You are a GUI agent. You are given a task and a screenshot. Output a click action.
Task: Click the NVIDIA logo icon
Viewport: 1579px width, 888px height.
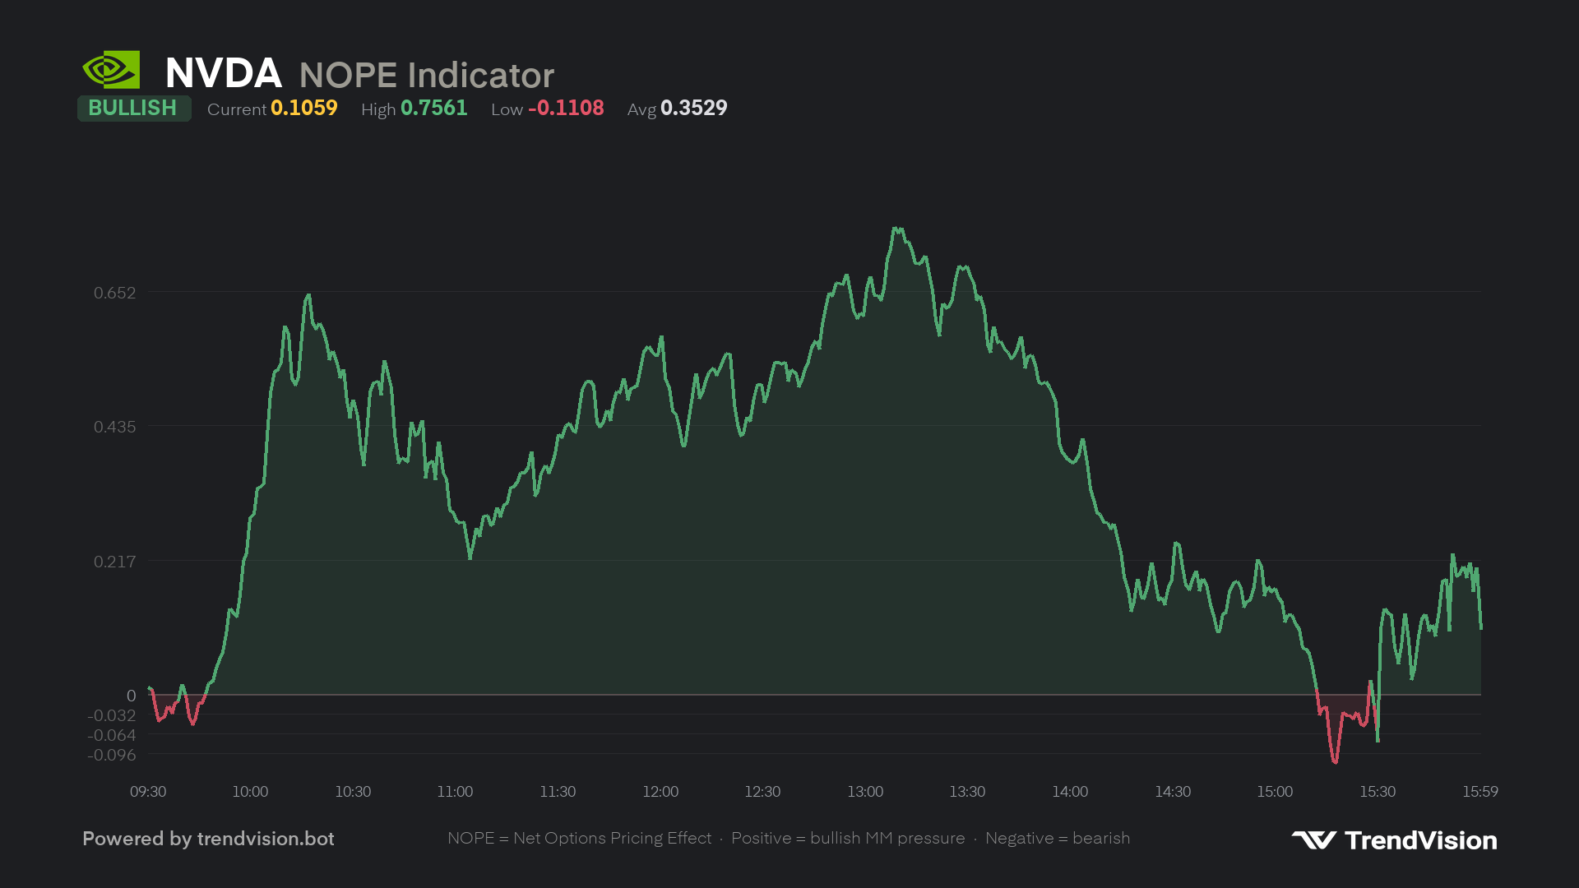[111, 70]
